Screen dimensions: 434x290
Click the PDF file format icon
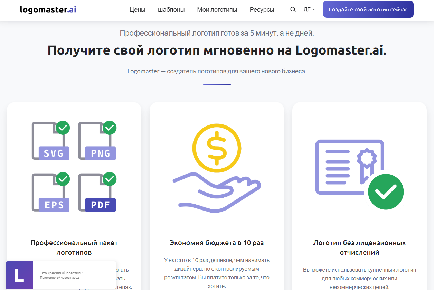coord(97,192)
